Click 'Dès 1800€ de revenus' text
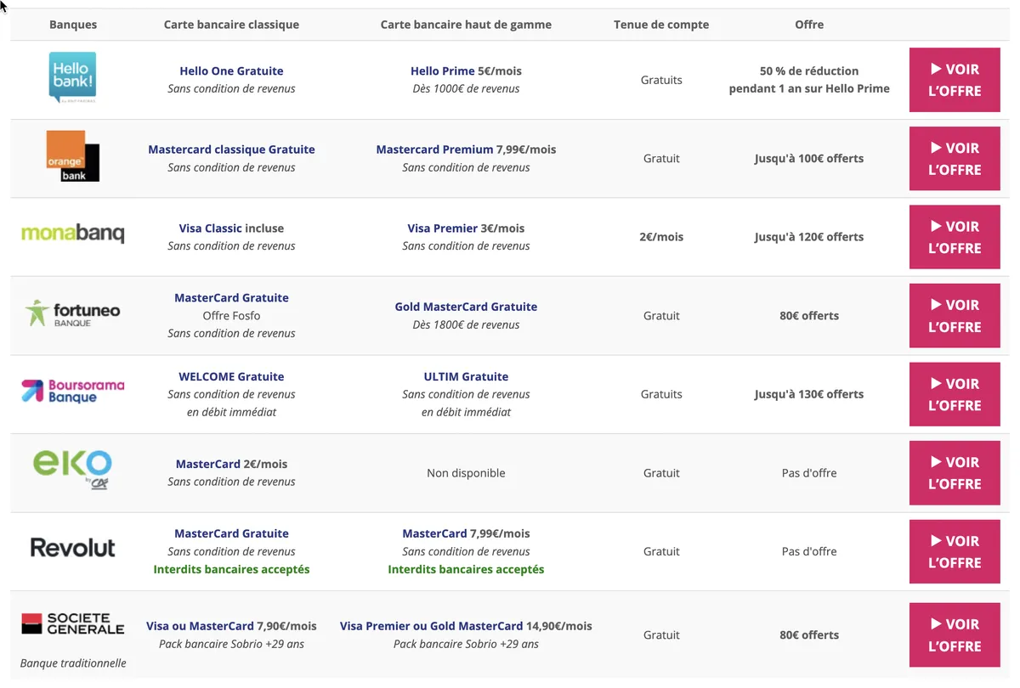 [466, 324]
